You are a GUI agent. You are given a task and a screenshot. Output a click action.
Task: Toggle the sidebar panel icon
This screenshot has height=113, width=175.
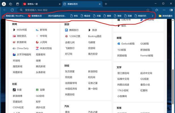pyautogui.click(x=171, y=10)
